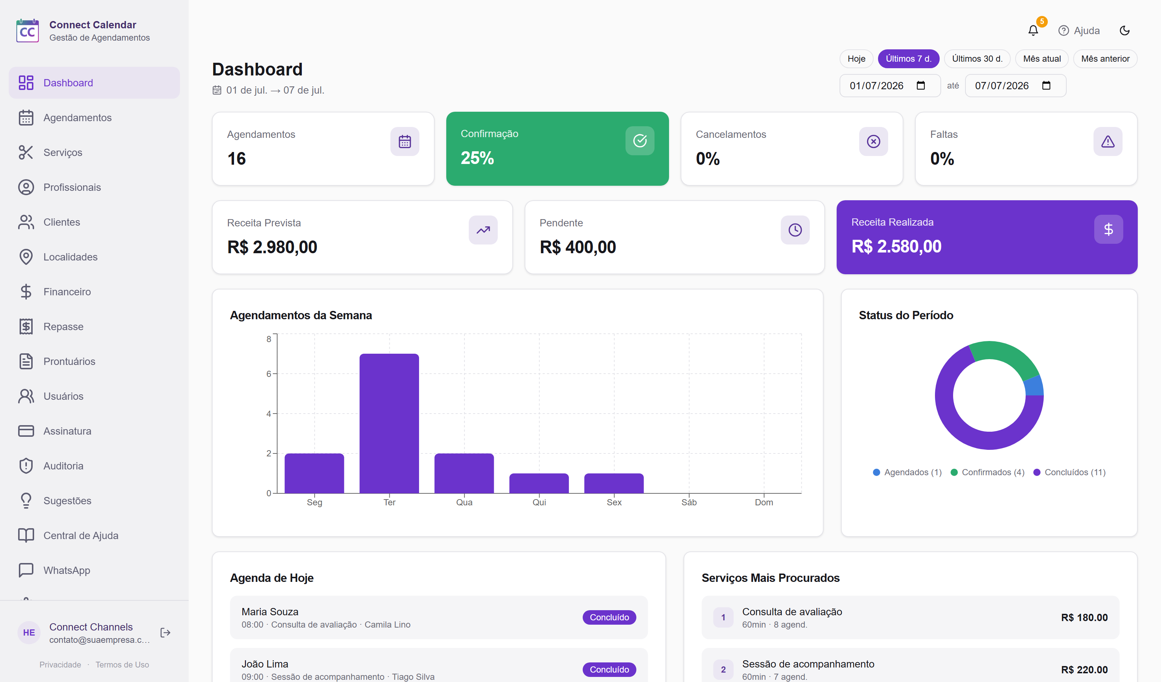1161x682 pixels.
Task: Click Concluído badge for Maria Souza
Action: [609, 617]
